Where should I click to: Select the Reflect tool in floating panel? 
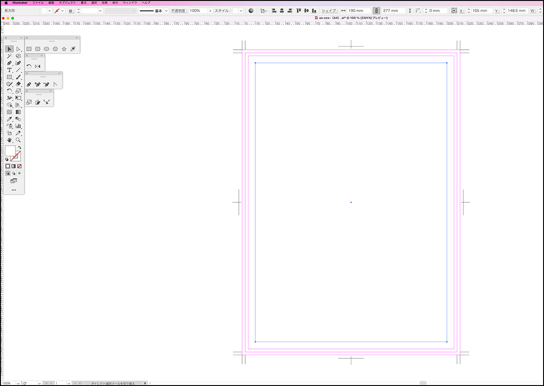(38, 67)
